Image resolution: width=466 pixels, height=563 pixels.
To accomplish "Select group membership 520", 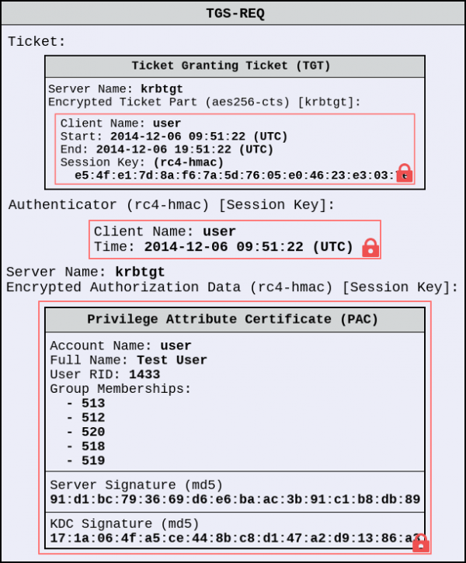I will 93,432.
